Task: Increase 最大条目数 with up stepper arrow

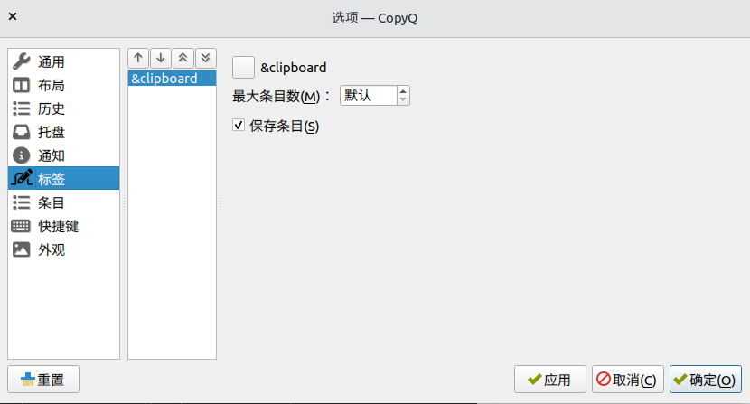Action: point(403,90)
